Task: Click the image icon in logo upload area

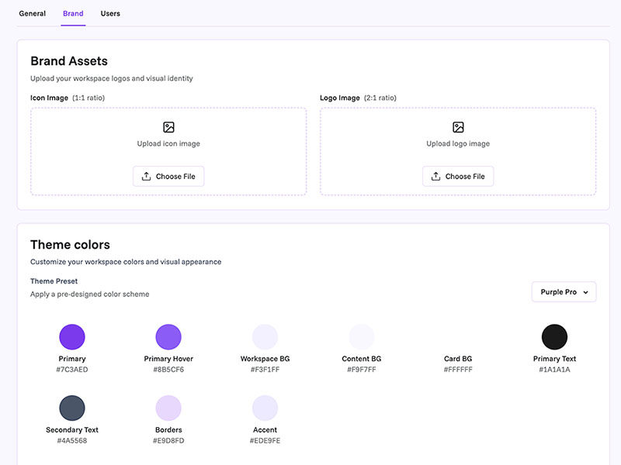Action: [458, 127]
